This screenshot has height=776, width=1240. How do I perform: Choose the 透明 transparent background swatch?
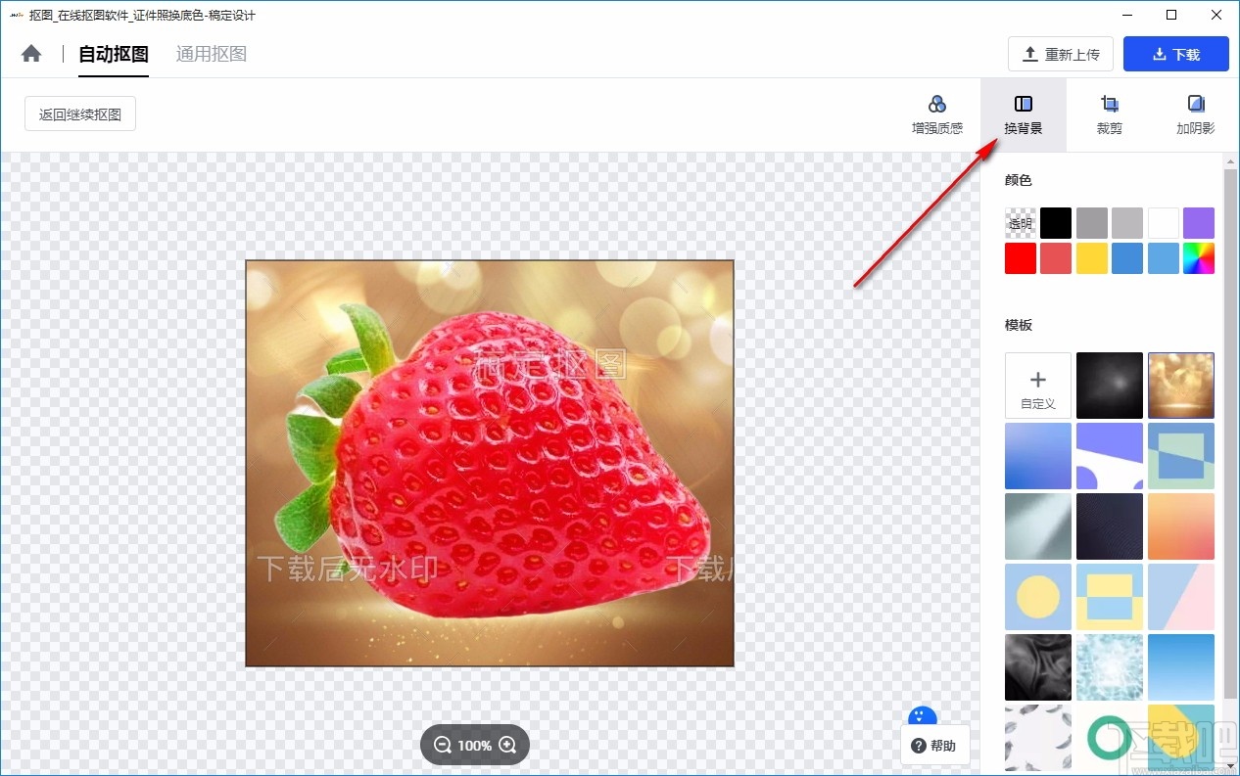[1021, 223]
